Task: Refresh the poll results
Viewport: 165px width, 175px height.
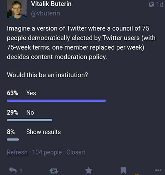Action: click(17, 152)
